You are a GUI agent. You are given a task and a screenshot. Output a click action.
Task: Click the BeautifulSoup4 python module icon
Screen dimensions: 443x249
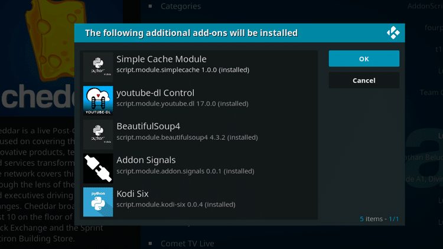(x=98, y=135)
